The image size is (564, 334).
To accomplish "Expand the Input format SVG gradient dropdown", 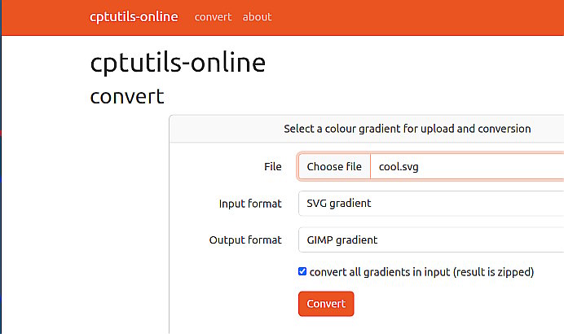I will [430, 204].
